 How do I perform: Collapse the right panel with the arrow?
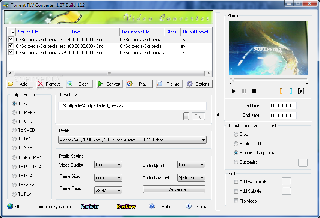click(x=218, y=115)
